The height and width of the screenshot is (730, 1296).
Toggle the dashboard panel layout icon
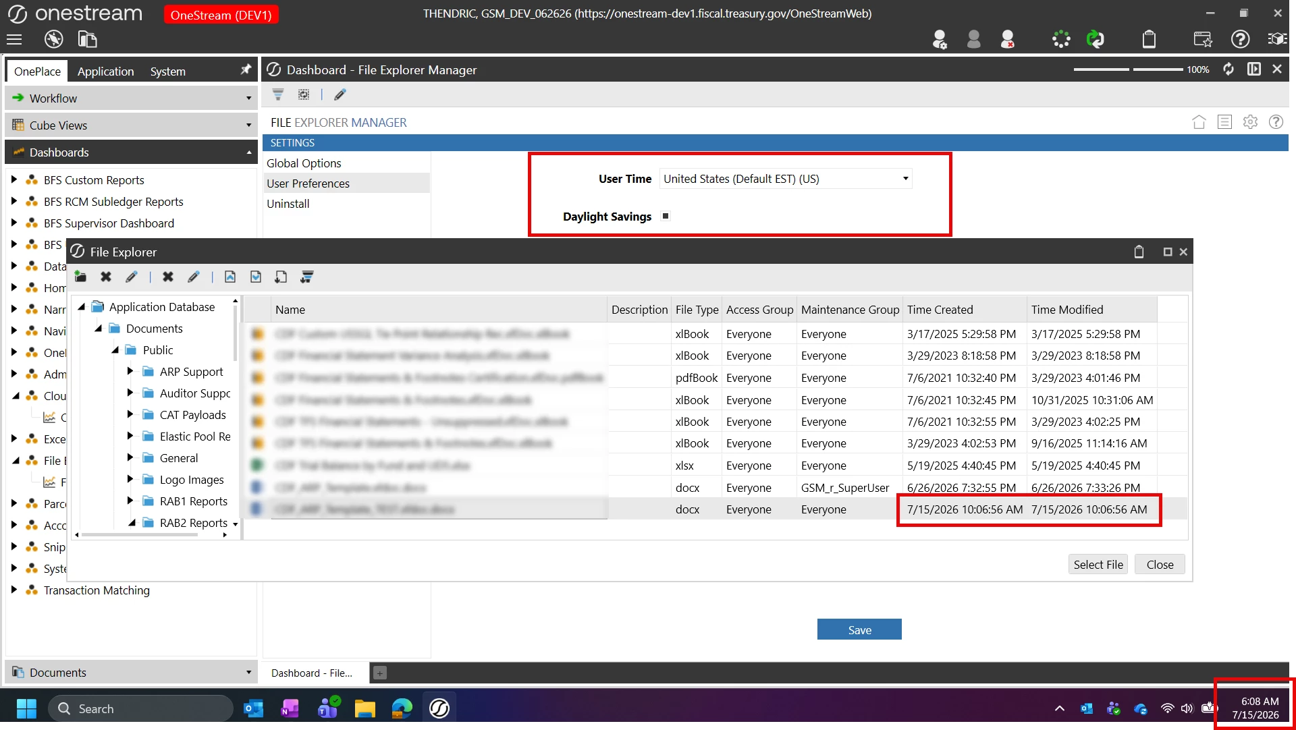click(x=1253, y=69)
